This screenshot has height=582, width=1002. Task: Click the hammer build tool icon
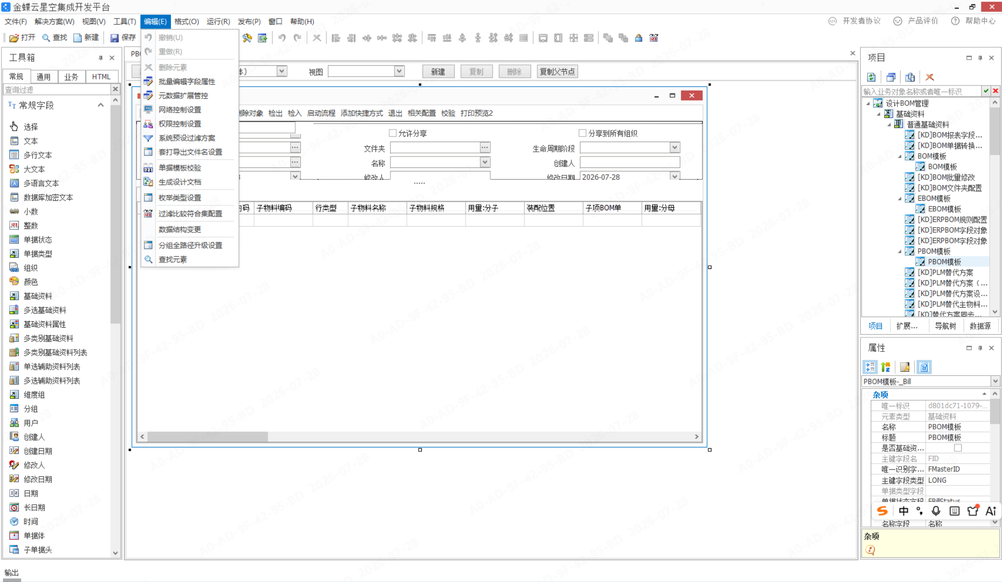[247, 38]
